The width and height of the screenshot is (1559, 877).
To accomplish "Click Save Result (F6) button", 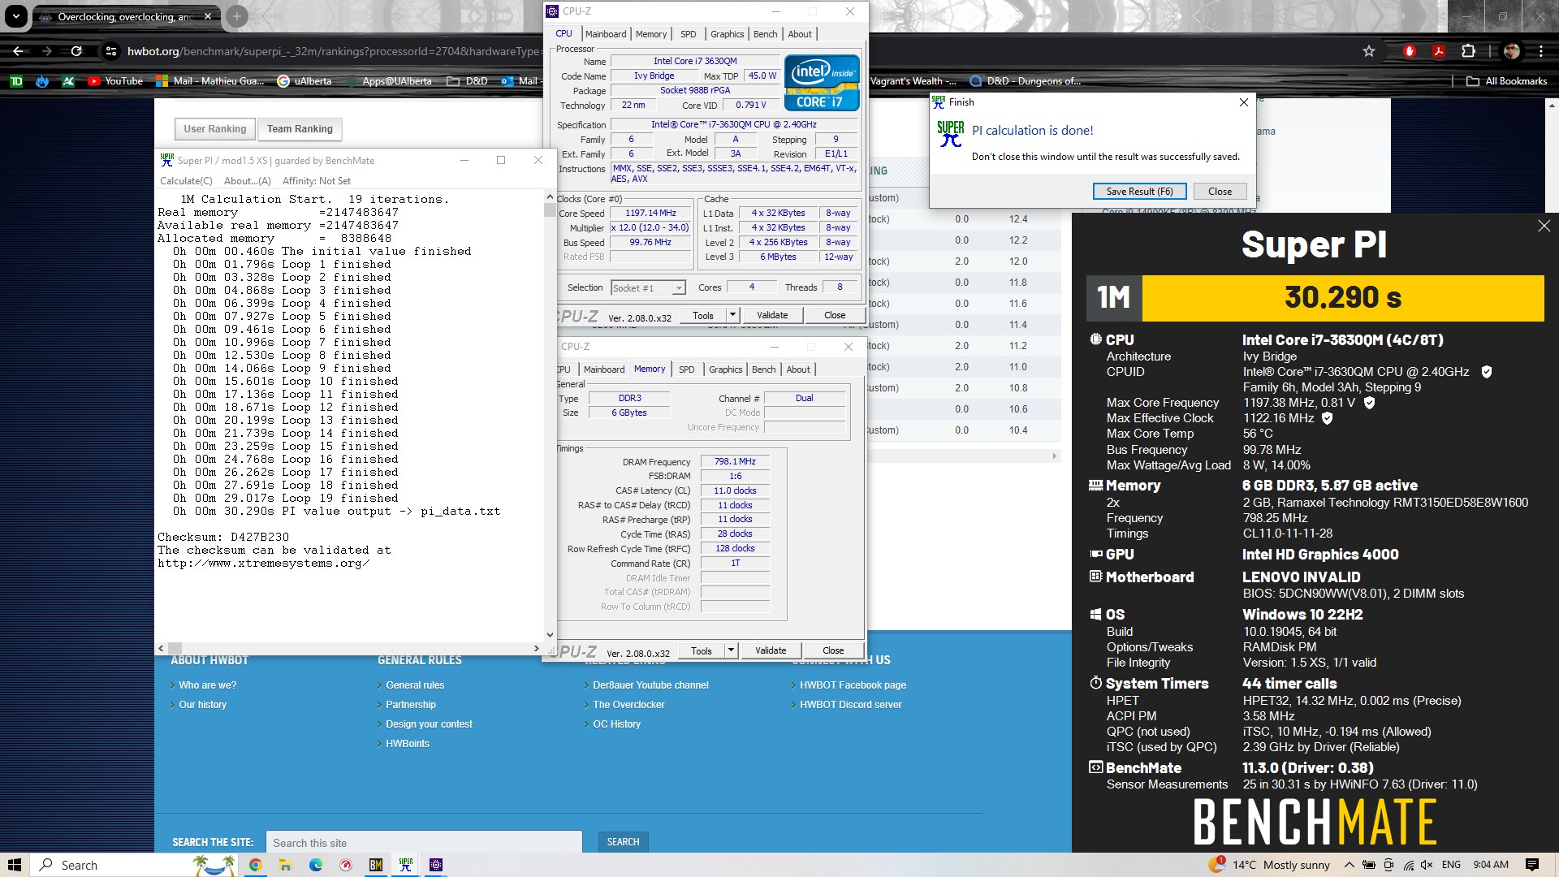I will pyautogui.click(x=1139, y=192).
